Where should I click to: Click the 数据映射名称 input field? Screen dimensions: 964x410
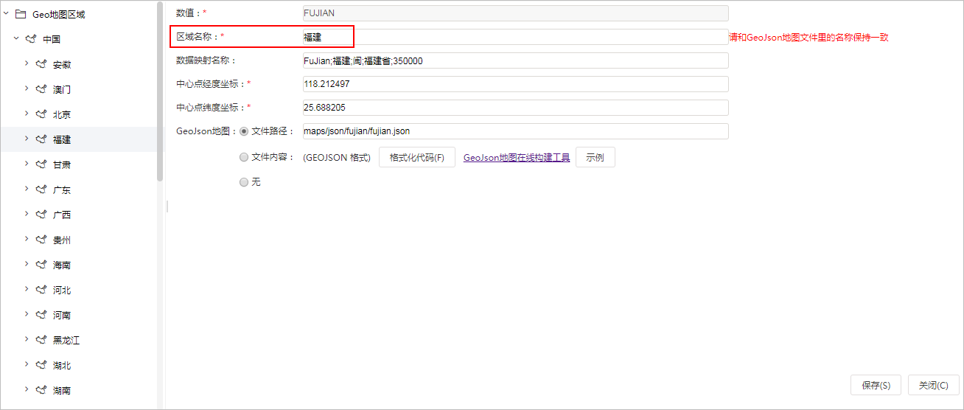click(x=515, y=60)
